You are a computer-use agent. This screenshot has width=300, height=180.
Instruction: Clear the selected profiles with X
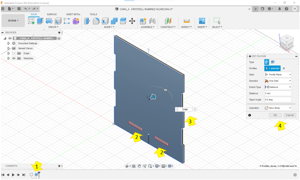[284, 68]
